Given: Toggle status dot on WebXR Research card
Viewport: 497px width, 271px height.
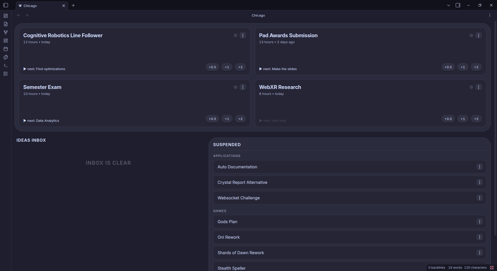Looking at the screenshot, I should (x=471, y=87).
